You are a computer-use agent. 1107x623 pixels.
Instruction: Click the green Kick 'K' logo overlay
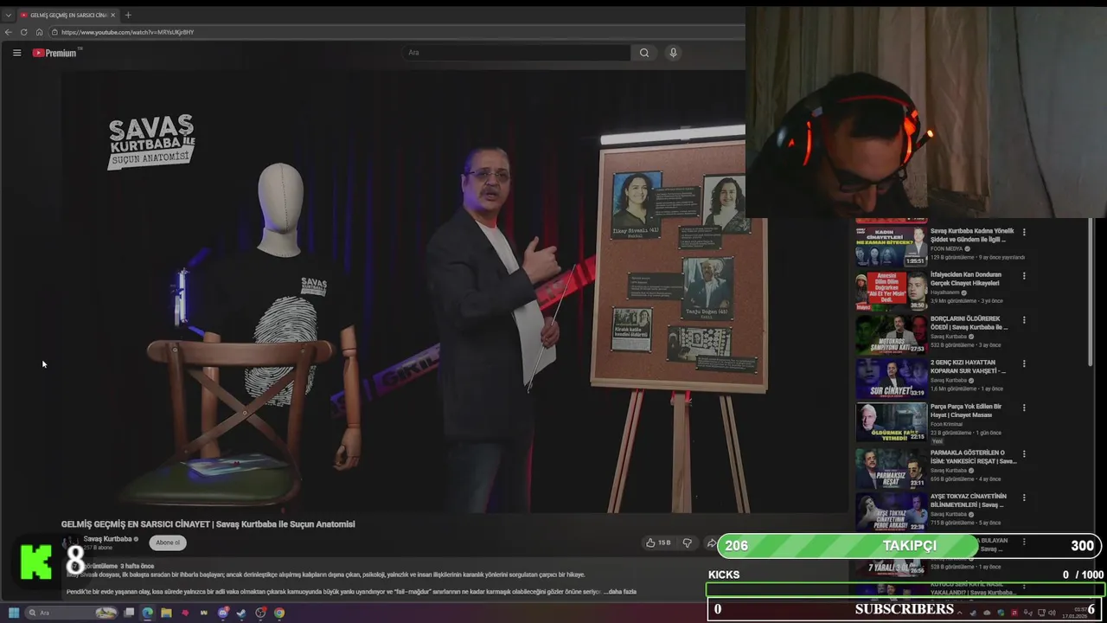tap(36, 560)
